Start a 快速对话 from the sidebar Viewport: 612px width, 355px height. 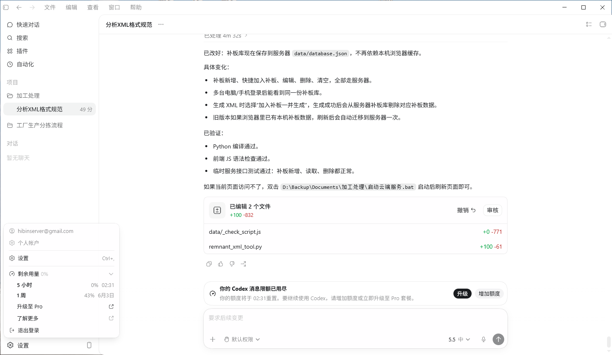50,25
